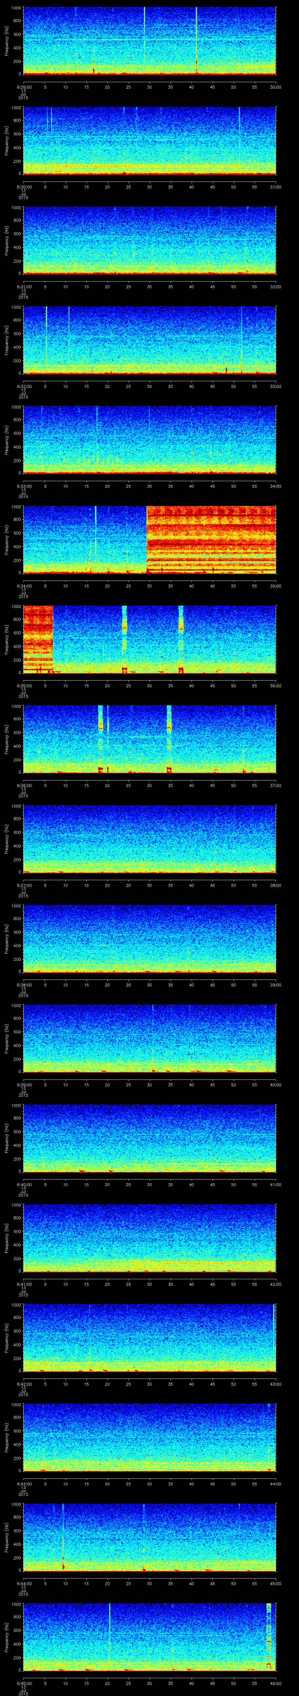
Task: Click the 6:38:00 time axis label
Action: pos(24,985)
